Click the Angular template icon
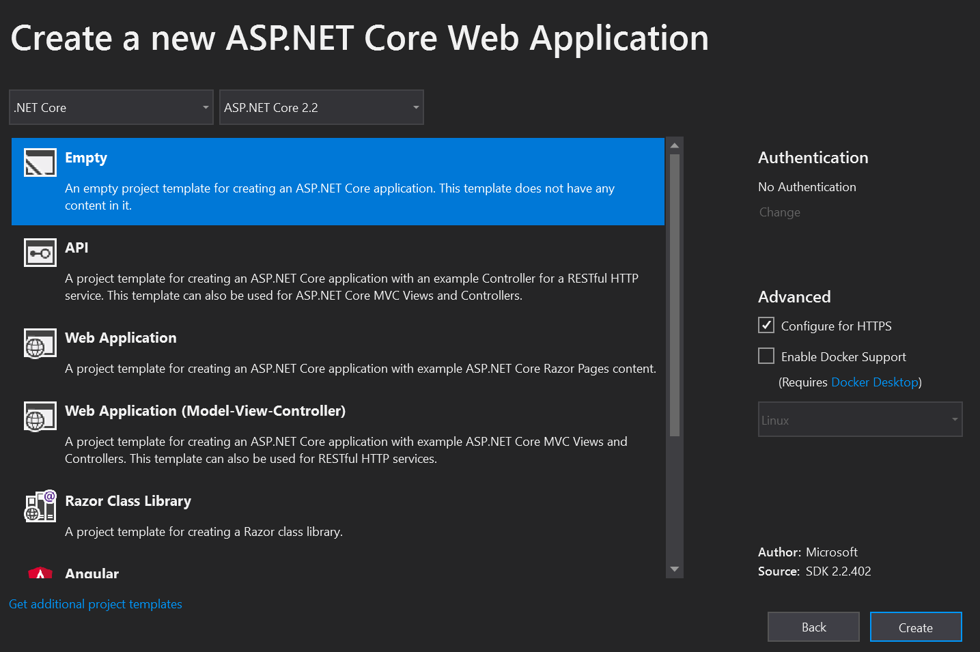The width and height of the screenshot is (980, 652). [x=40, y=573]
